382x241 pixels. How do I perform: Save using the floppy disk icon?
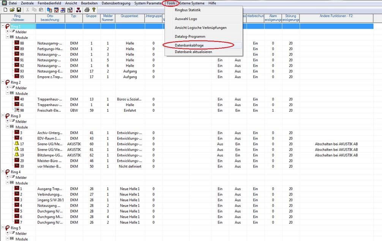tap(19, 10)
